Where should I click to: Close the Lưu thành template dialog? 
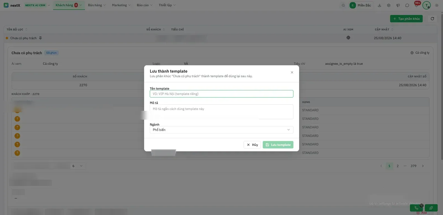292,72
